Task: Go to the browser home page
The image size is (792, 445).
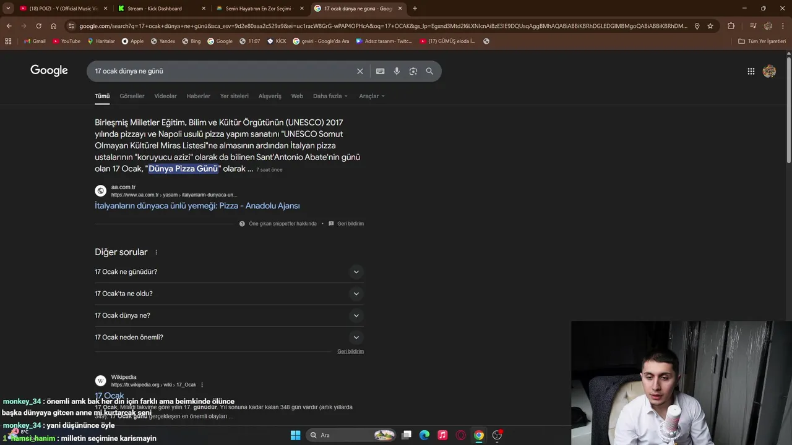Action: click(x=53, y=26)
